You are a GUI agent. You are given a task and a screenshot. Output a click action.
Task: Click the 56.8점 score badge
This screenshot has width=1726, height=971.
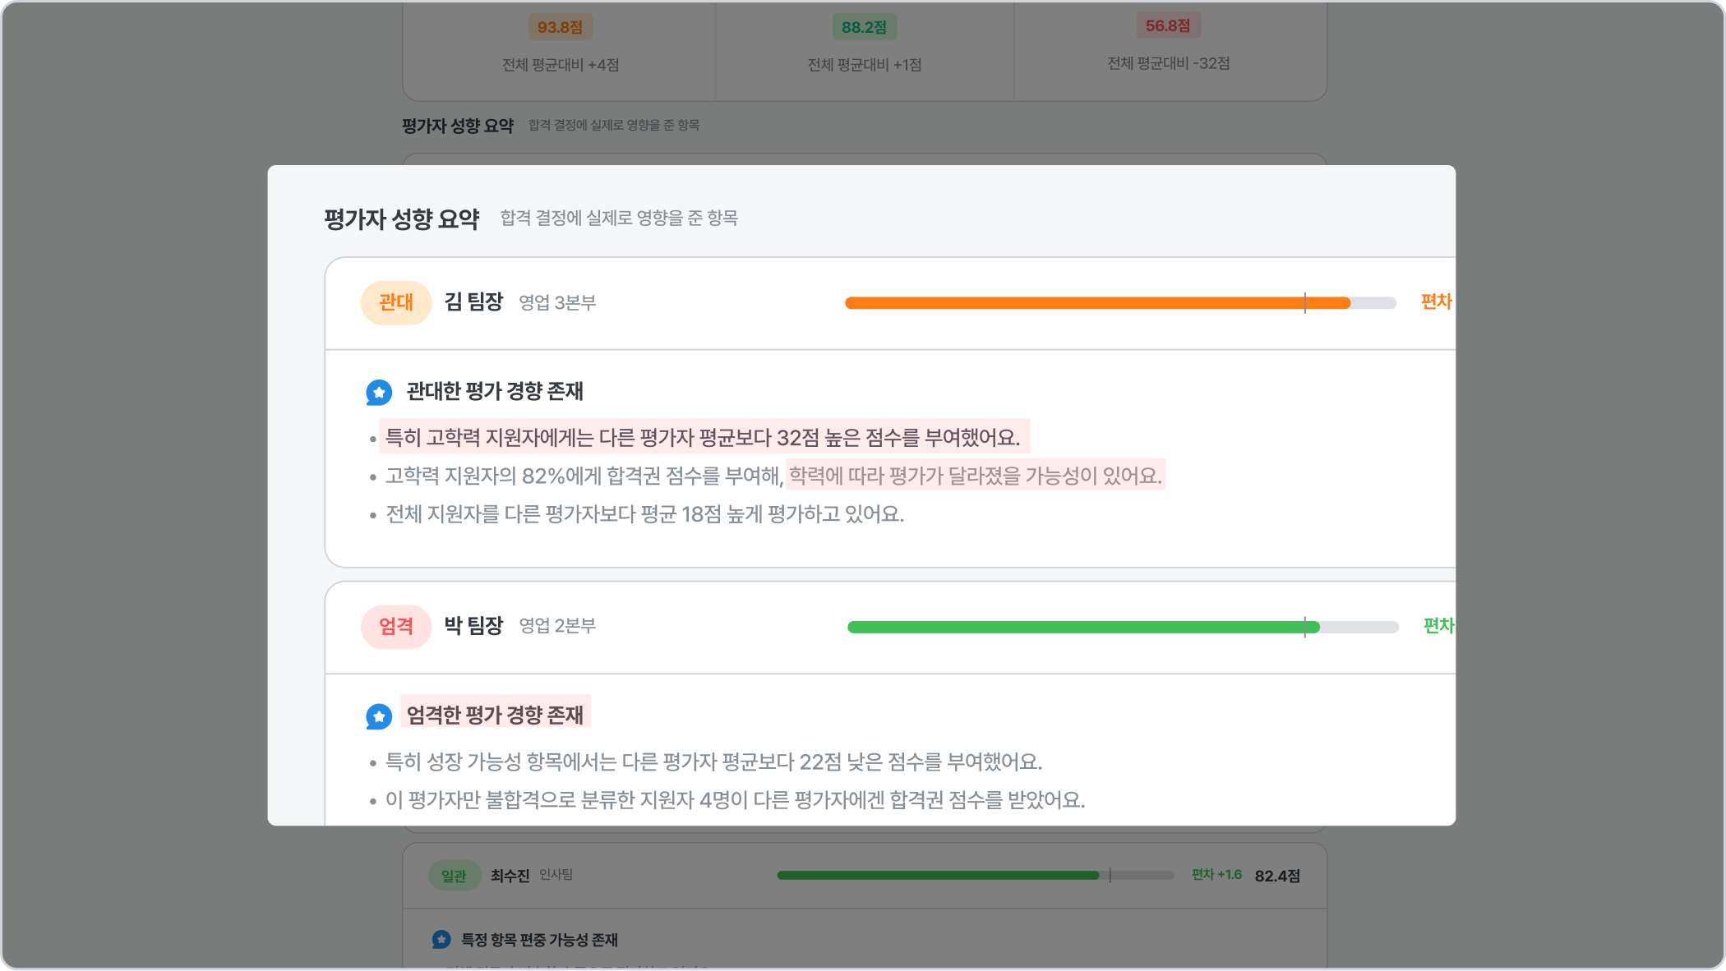tap(1168, 25)
